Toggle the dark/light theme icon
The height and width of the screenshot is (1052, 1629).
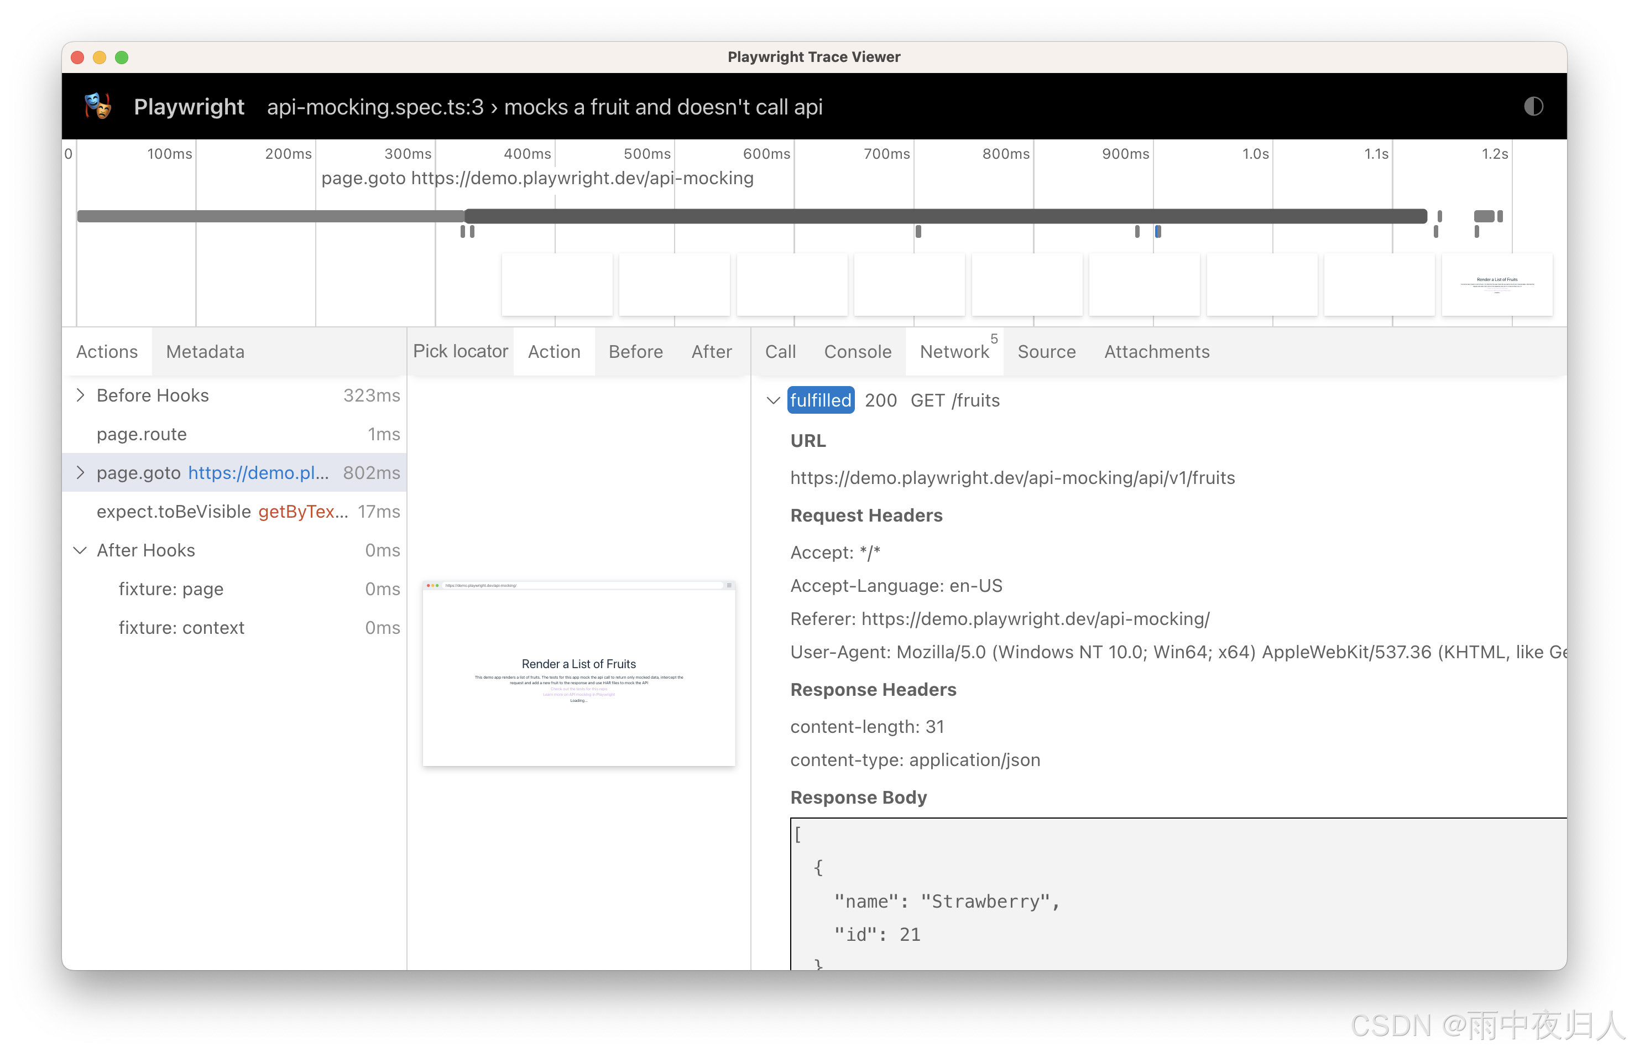pyautogui.click(x=1533, y=107)
